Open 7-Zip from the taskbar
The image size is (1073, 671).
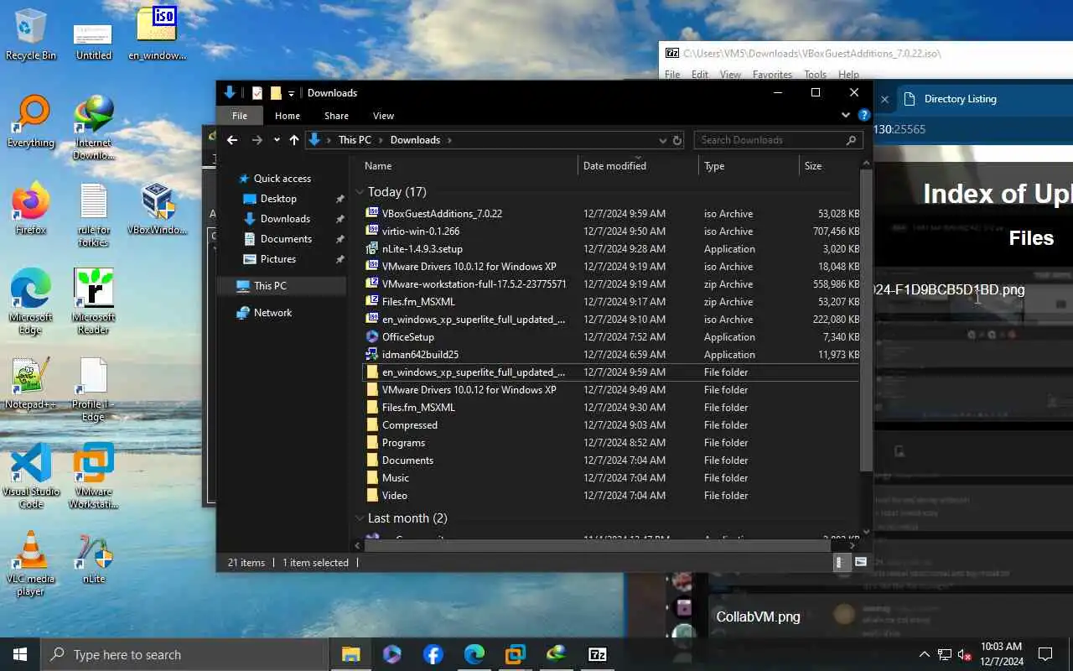(598, 654)
